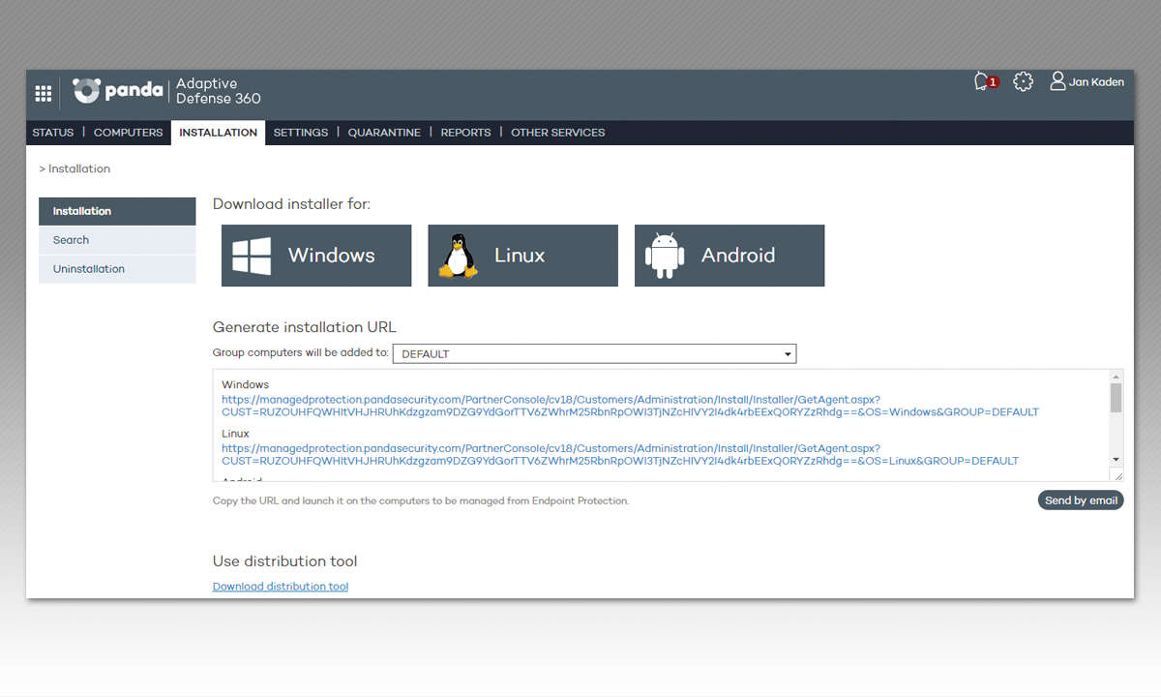Go to the QUARANTINE tab
This screenshot has height=697, width=1161.
coord(384,133)
